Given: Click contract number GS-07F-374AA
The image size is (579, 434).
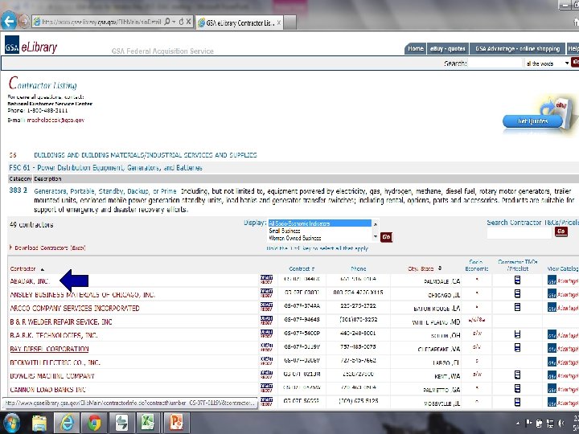Looking at the screenshot, I should click(302, 306).
